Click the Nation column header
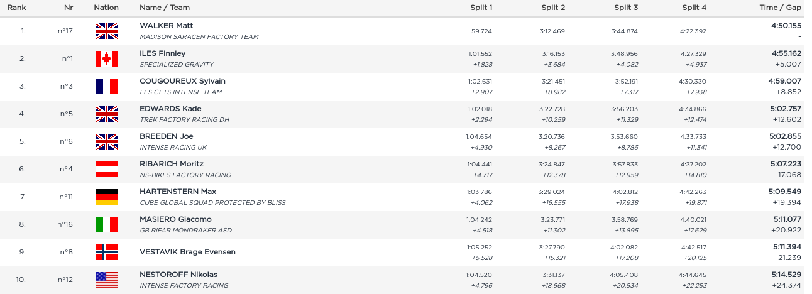The image size is (812, 294). 106,8
